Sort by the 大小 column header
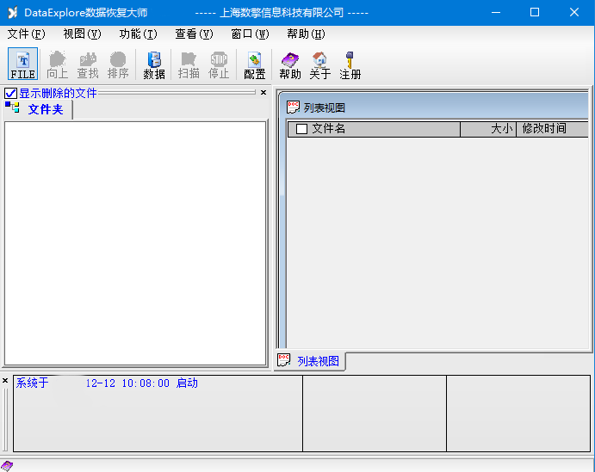595x472 pixels. click(488, 129)
